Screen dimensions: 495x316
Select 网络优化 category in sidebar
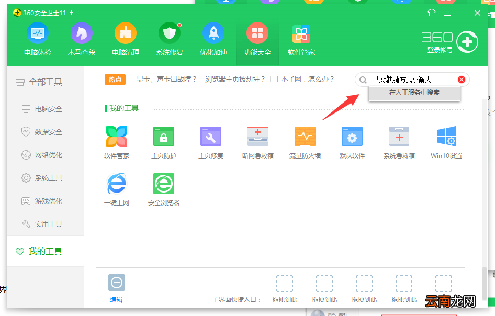pyautogui.click(x=46, y=155)
